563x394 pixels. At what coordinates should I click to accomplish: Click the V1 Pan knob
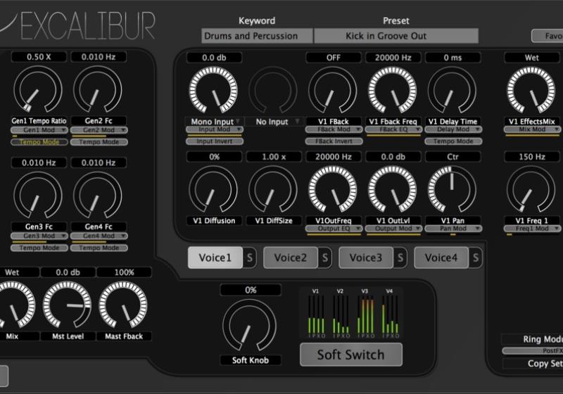click(x=452, y=189)
